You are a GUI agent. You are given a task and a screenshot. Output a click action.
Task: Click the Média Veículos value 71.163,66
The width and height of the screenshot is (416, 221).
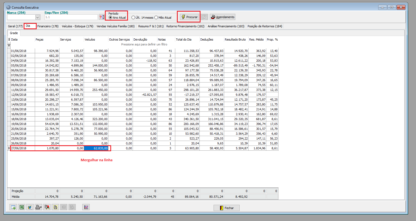[x=96, y=197]
